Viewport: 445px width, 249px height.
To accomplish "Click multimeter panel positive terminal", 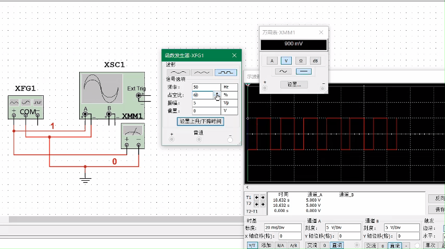I will 265,88.
